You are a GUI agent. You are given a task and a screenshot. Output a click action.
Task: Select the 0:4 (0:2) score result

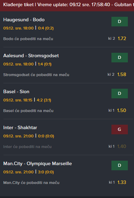pyautogui.click(x=46, y=28)
